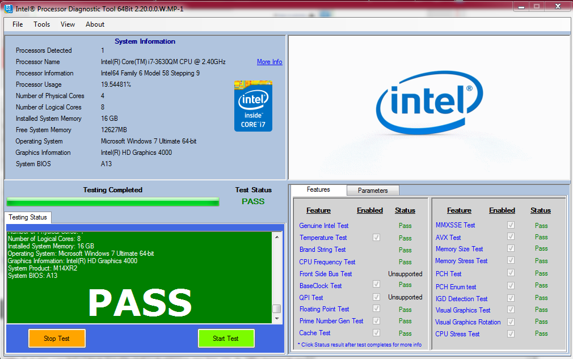Image resolution: width=573 pixels, height=359 pixels.
Task: Select the Testing Status tab
Action: click(x=28, y=217)
